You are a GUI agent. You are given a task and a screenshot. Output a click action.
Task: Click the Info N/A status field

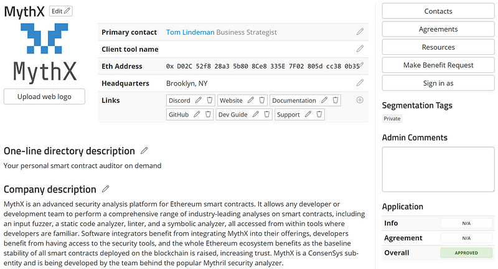pos(466,224)
